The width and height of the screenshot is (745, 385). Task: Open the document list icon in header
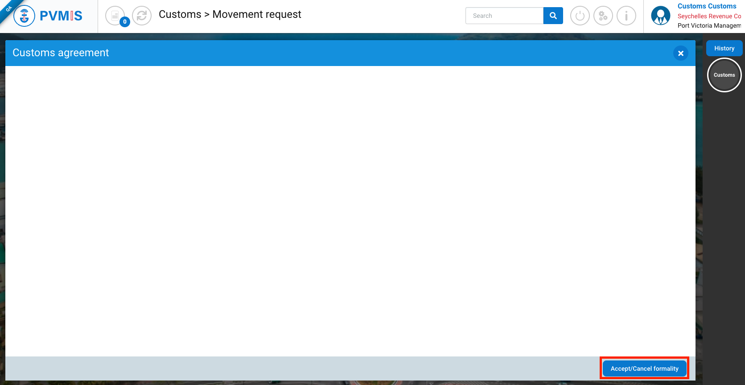pos(115,16)
